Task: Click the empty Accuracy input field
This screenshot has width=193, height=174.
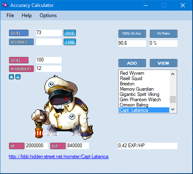Action: (49, 42)
